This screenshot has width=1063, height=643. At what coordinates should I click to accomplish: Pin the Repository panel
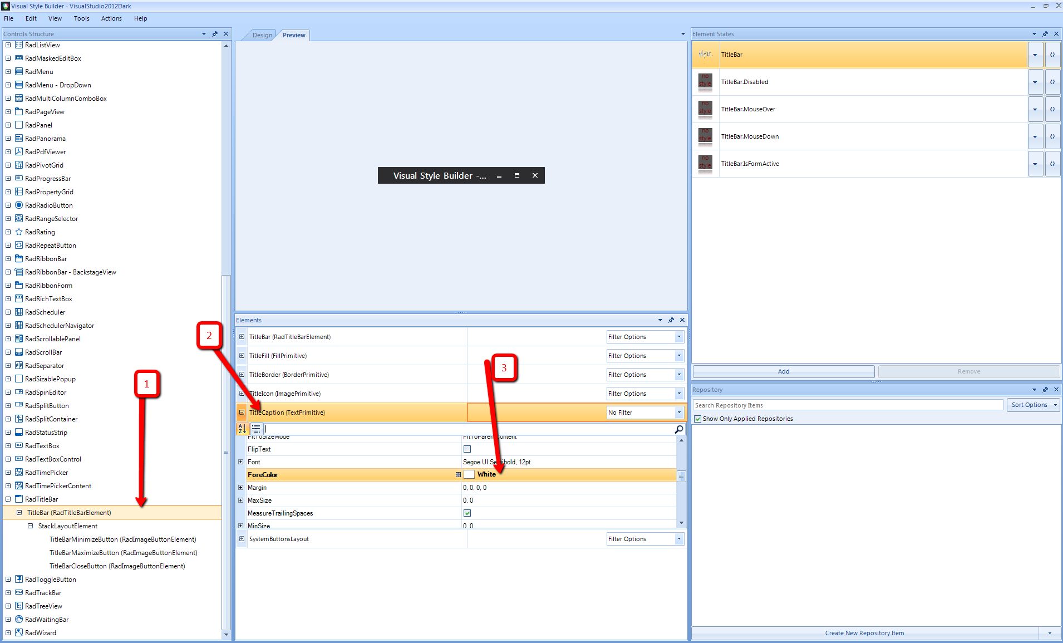tap(1045, 390)
